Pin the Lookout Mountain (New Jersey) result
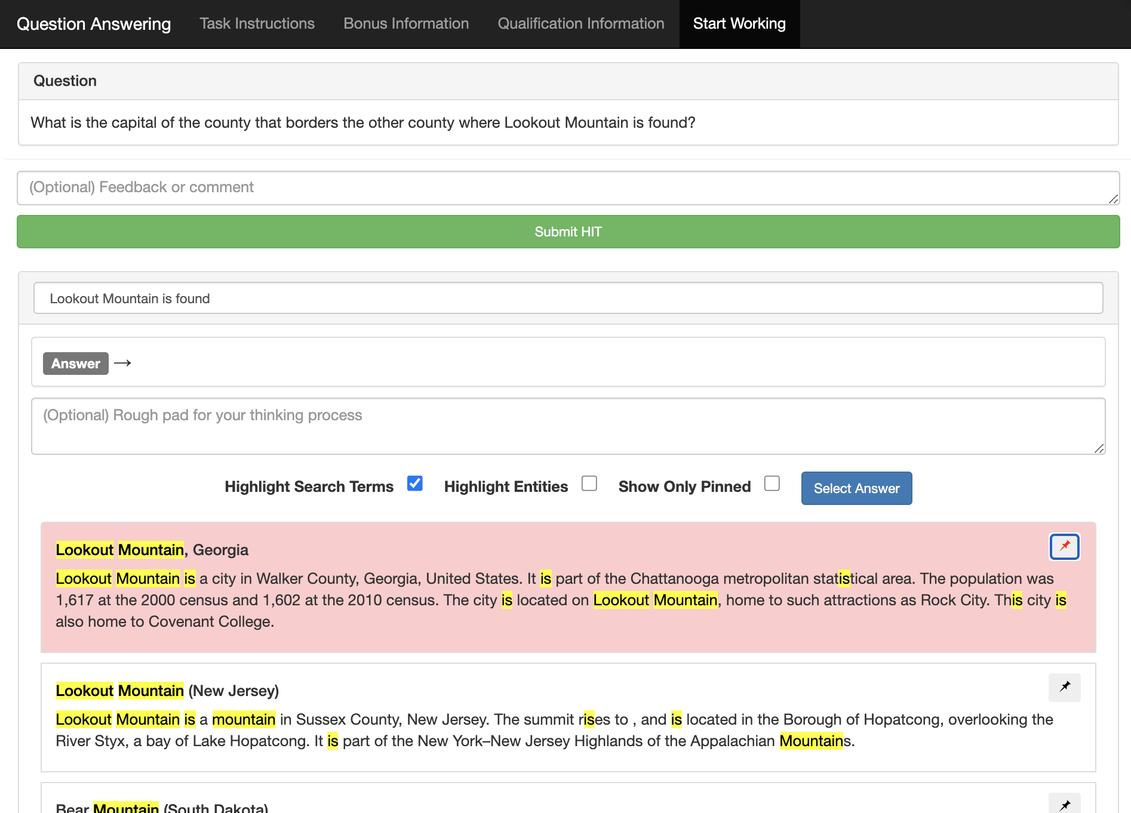Viewport: 1131px width, 813px height. (x=1064, y=687)
